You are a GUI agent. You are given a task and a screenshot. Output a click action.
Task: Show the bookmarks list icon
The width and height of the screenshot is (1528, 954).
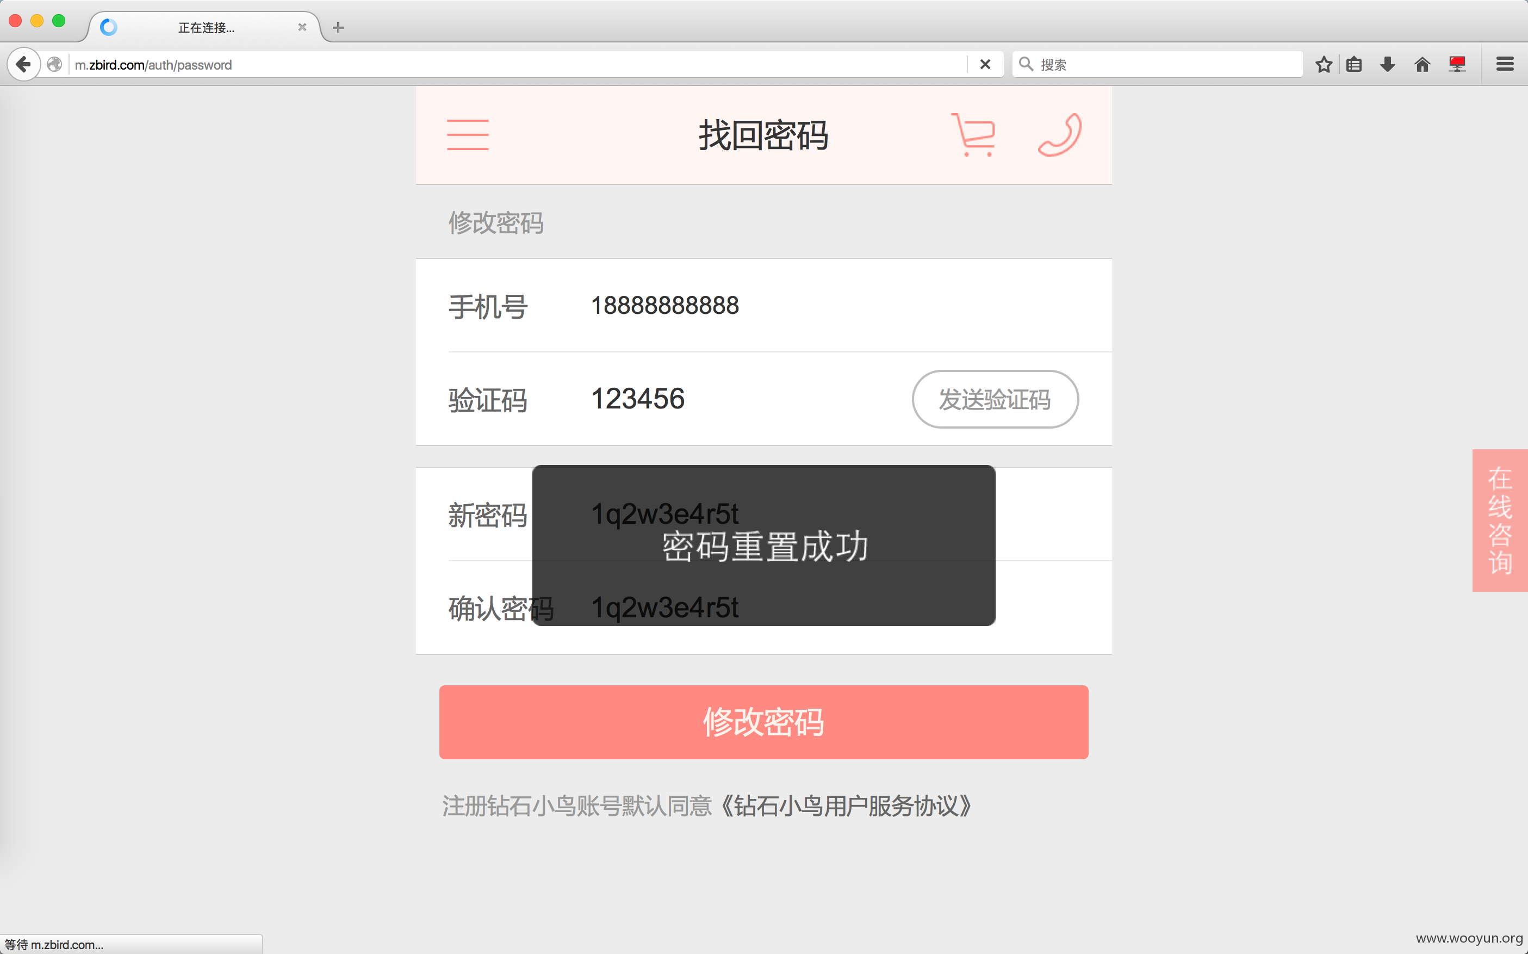pos(1354,64)
